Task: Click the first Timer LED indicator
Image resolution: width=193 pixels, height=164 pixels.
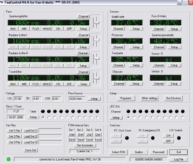Action: pyautogui.click(x=43, y=112)
